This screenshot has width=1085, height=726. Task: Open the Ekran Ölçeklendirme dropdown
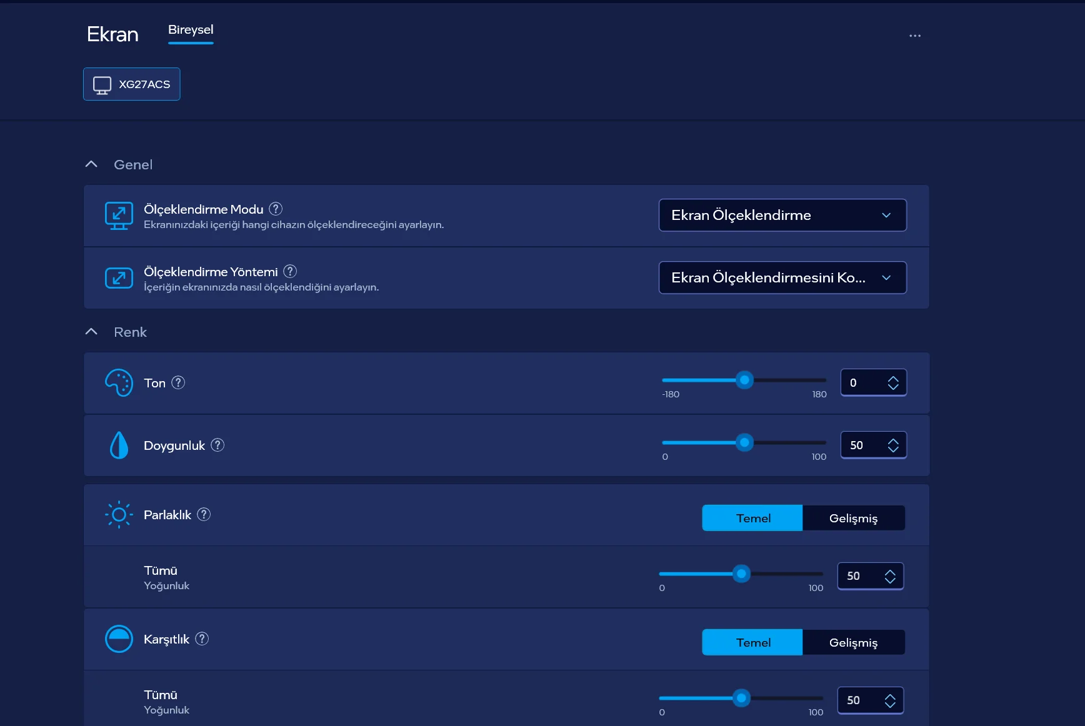tap(782, 215)
